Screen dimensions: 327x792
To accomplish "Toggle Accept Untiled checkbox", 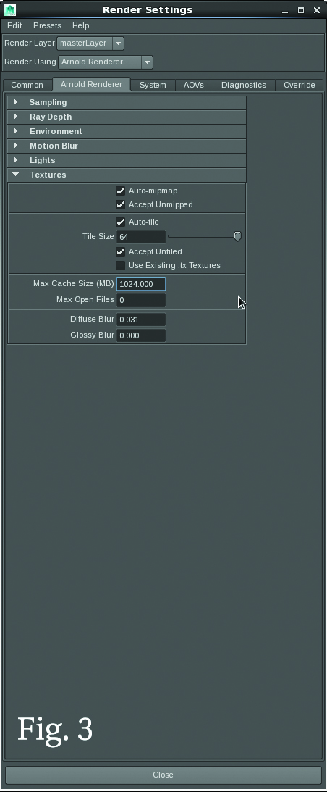I will 121,251.
